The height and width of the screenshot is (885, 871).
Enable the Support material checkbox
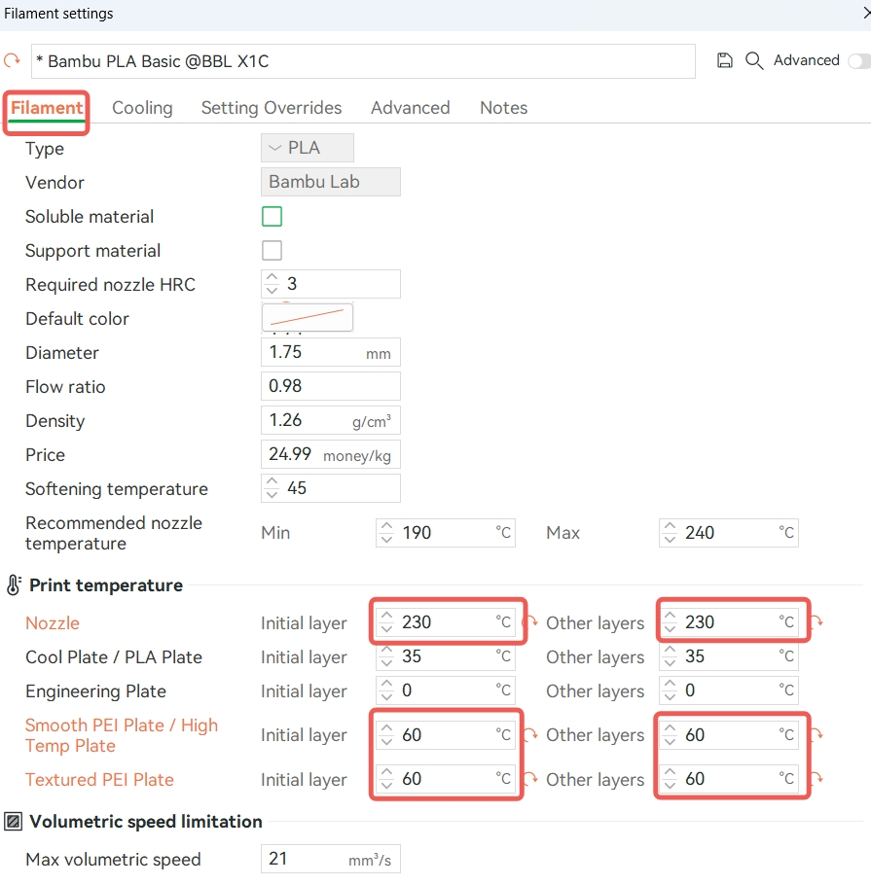click(272, 250)
